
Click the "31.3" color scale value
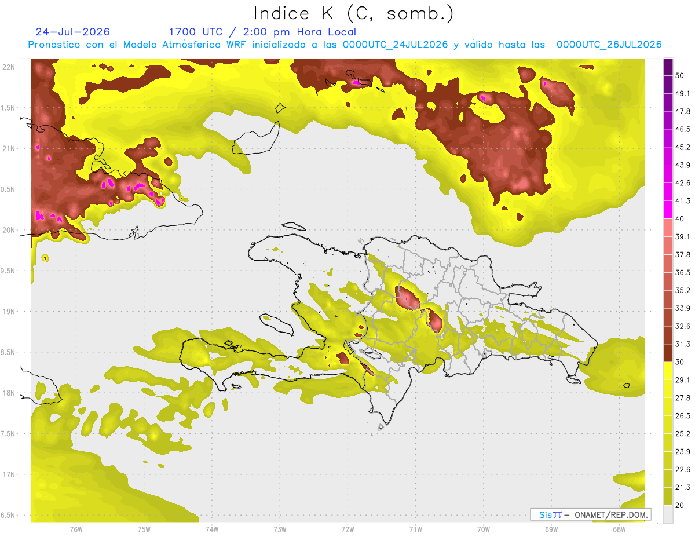(682, 344)
